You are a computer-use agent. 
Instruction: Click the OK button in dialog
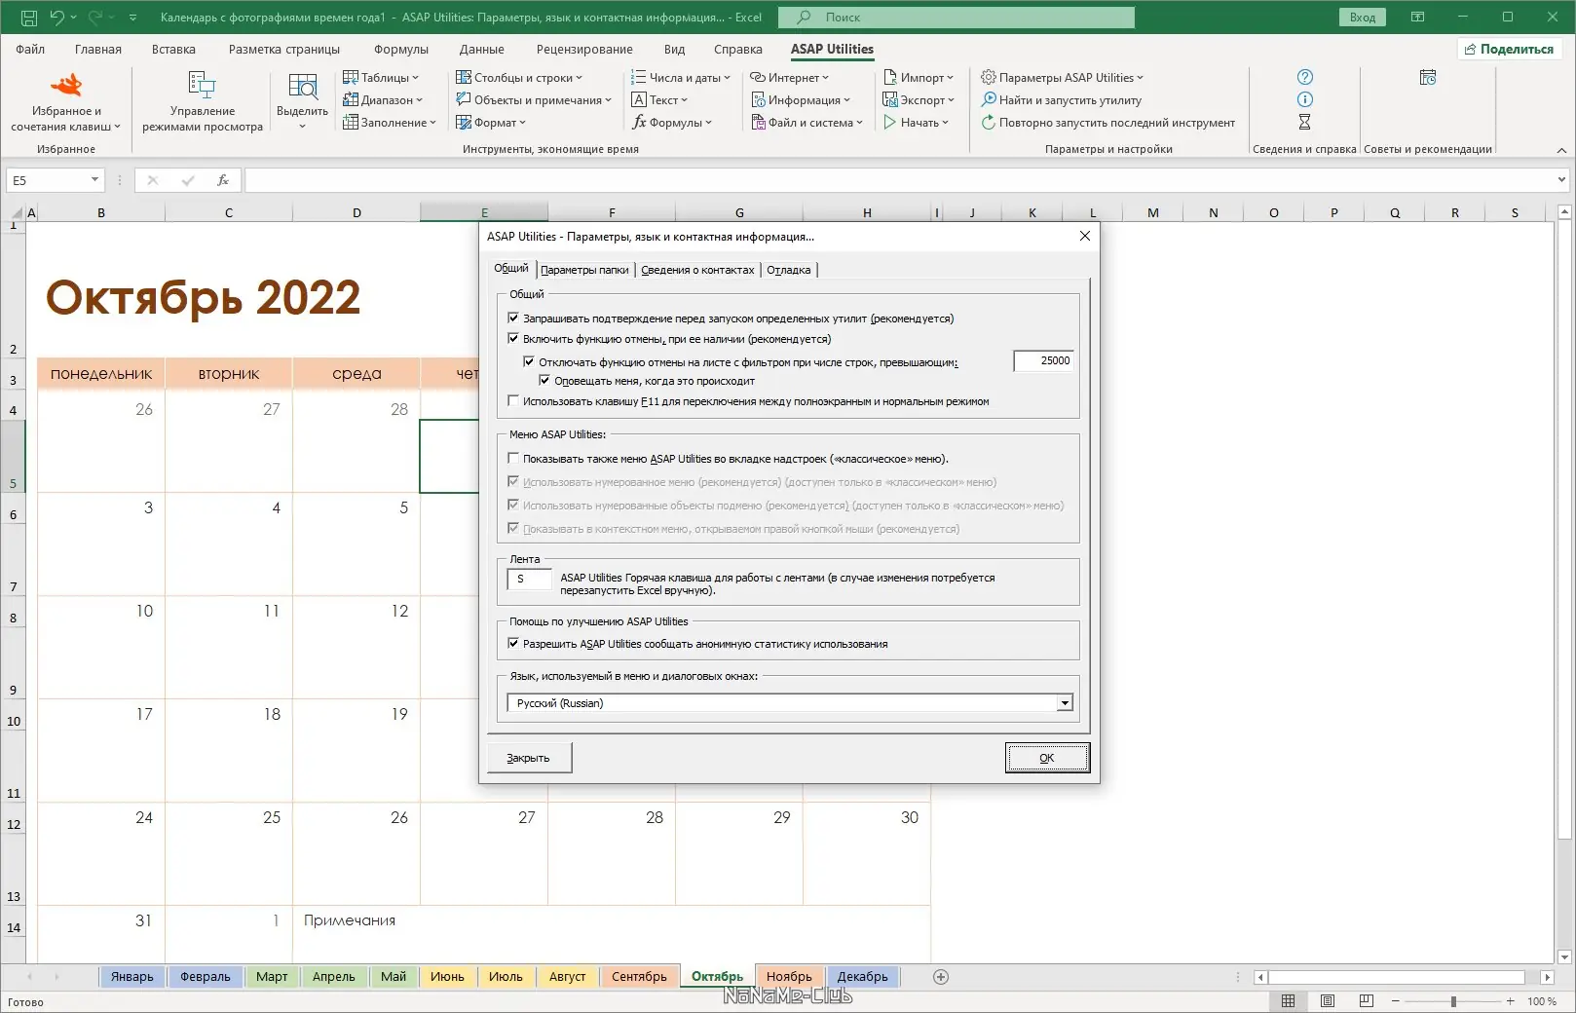point(1047,758)
